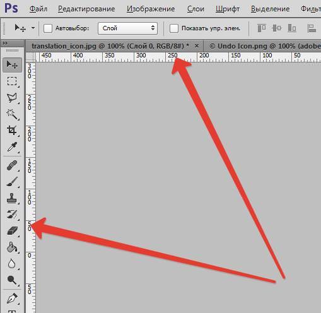The image size is (321, 313).
Task: Choose the Brush tool
Action: tap(12, 182)
